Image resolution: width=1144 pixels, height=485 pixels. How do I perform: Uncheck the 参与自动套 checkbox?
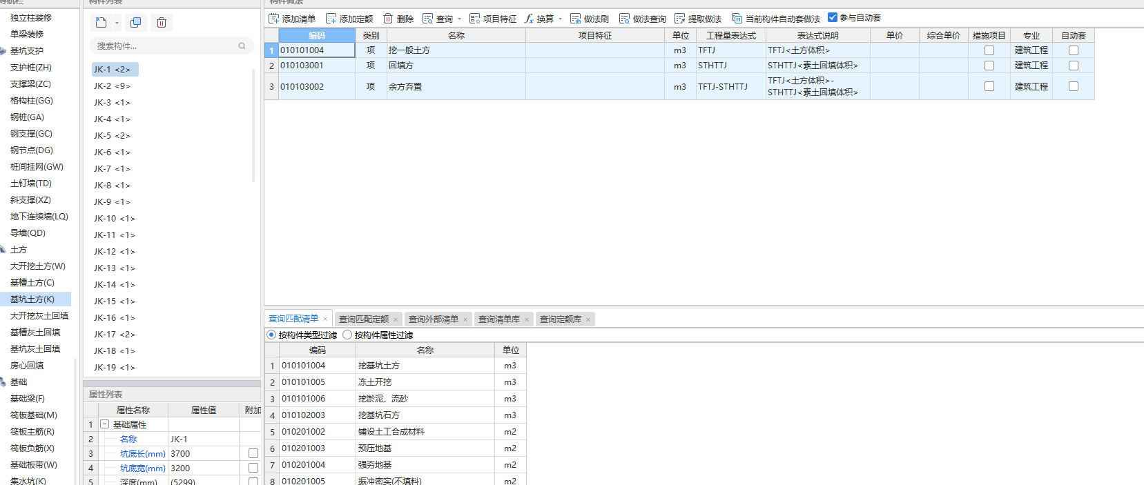[833, 17]
